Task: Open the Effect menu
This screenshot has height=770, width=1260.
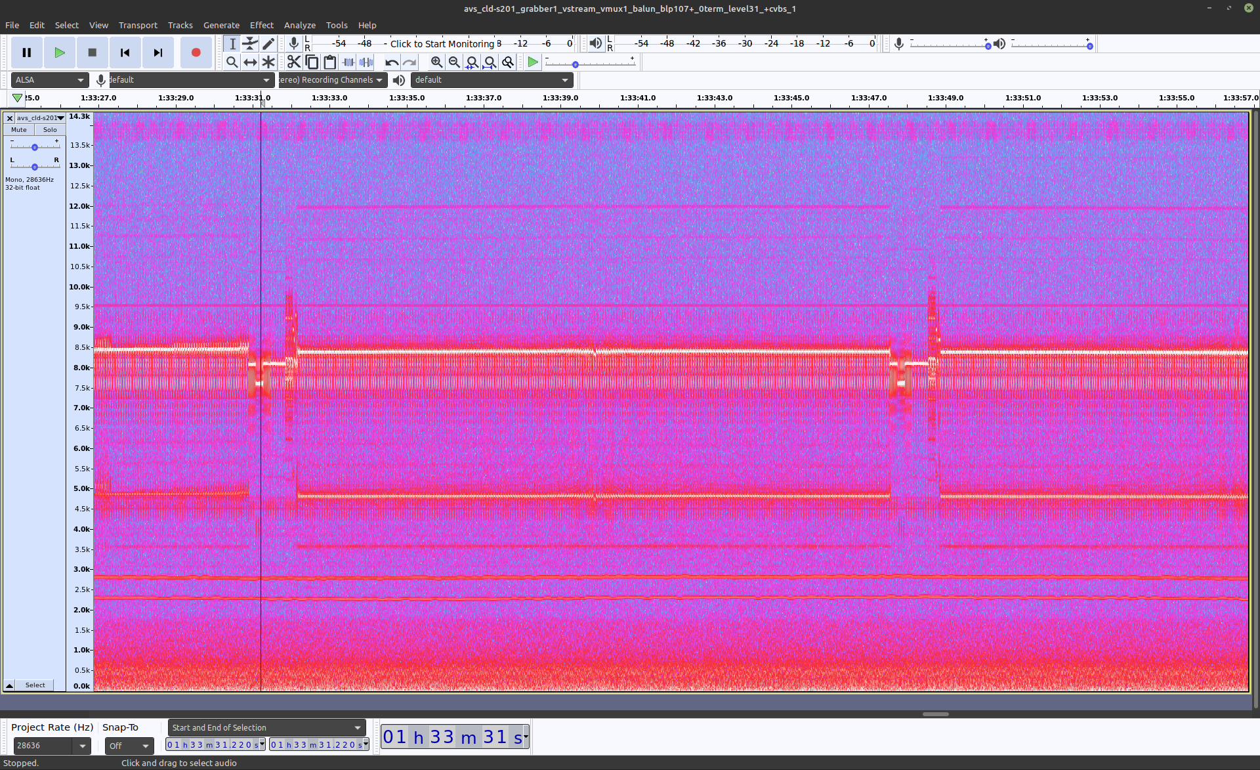Action: click(261, 25)
